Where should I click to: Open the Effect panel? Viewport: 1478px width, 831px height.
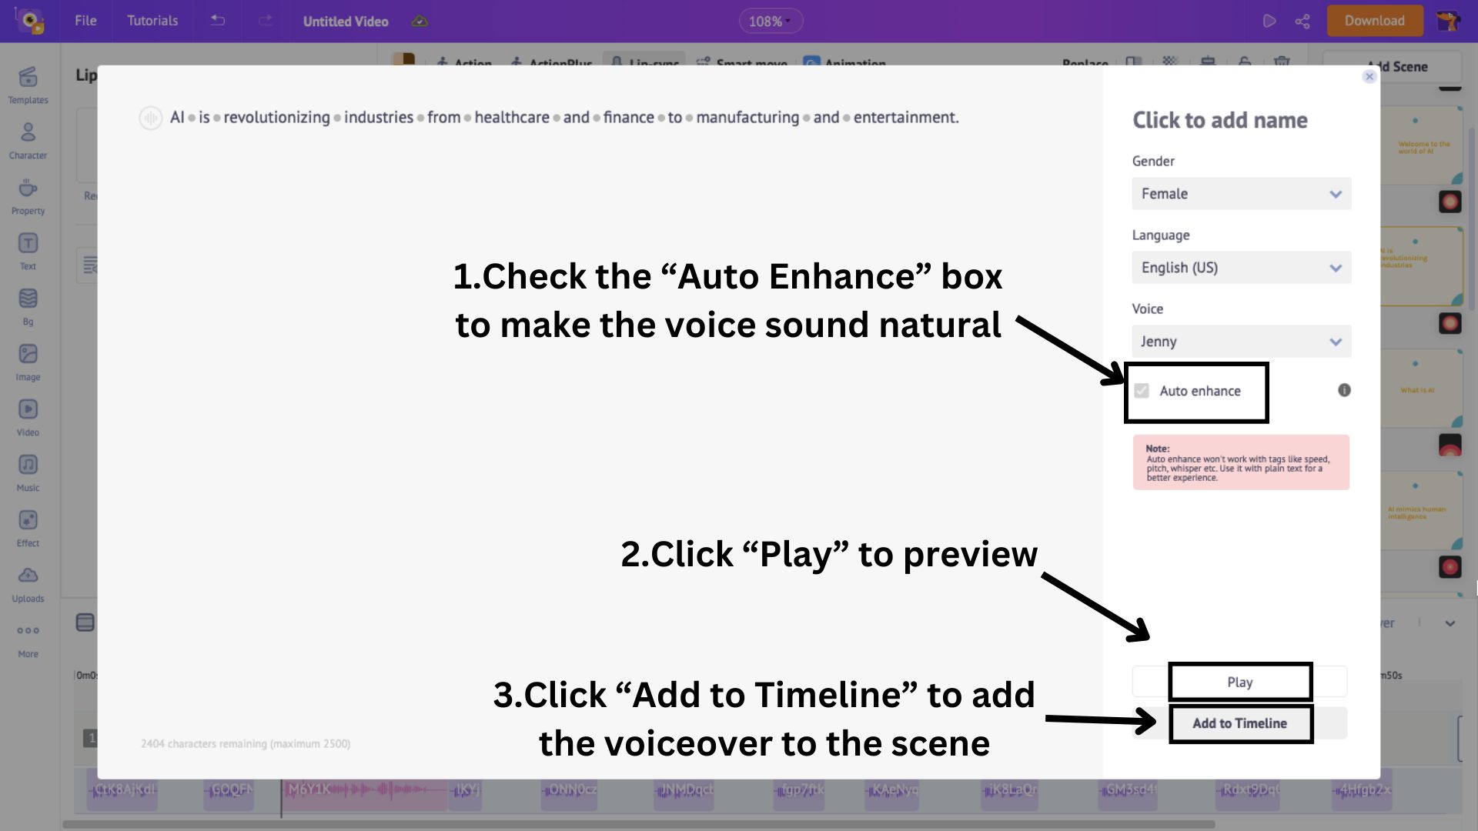(x=28, y=523)
